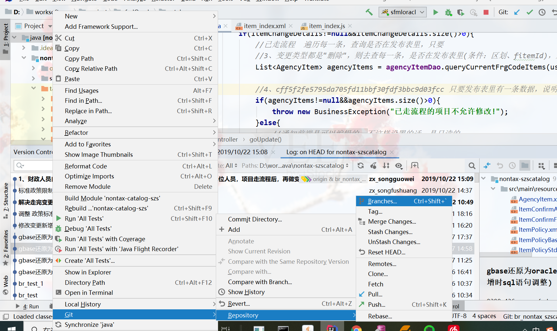Collapse nontax-szscatalog node in changes tree
The image size is (557, 331).
pos(483,179)
